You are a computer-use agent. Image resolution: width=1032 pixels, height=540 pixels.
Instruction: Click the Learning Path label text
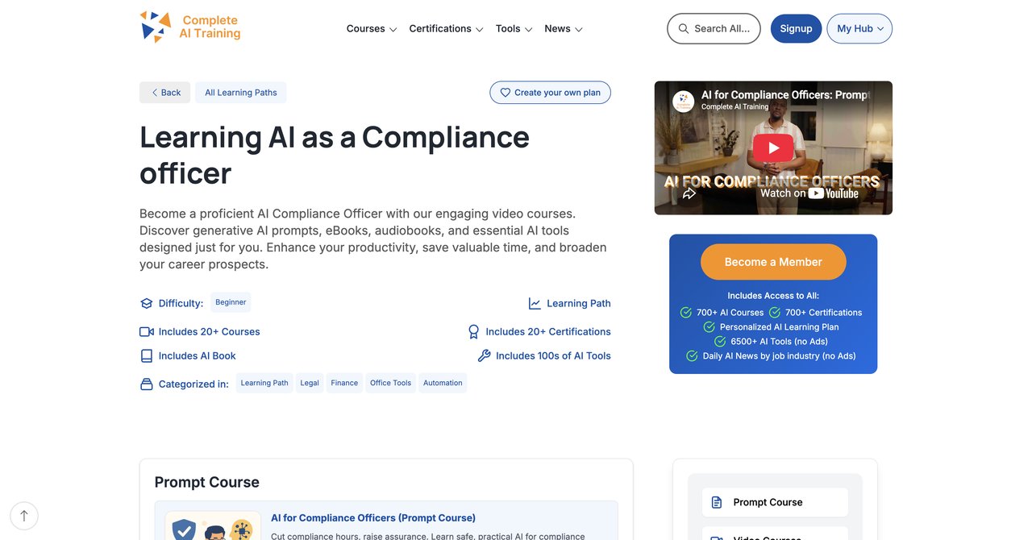coord(579,304)
